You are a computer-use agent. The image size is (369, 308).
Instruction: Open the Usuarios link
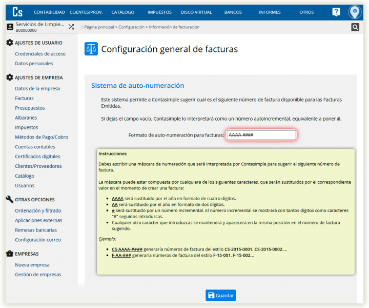(x=25, y=185)
